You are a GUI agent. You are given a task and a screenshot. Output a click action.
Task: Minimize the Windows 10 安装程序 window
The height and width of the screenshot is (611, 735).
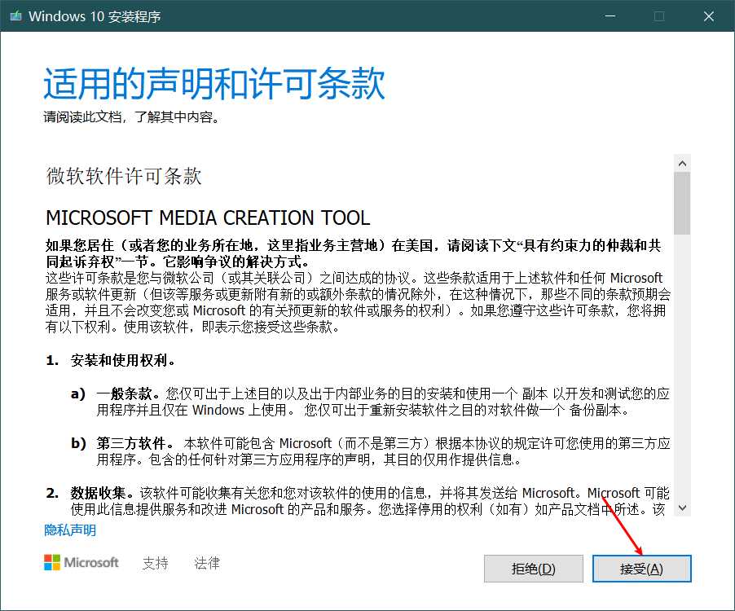(x=610, y=16)
